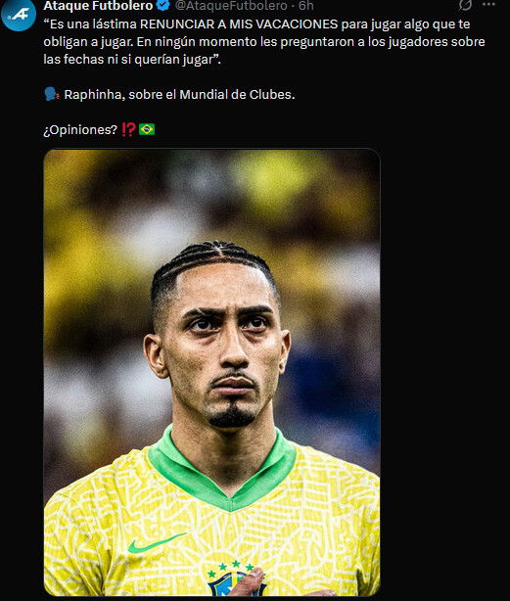Click the "RENUNCIAR A MIS VACACIONES" text
Viewport: 510px width, 601px height.
(239, 24)
